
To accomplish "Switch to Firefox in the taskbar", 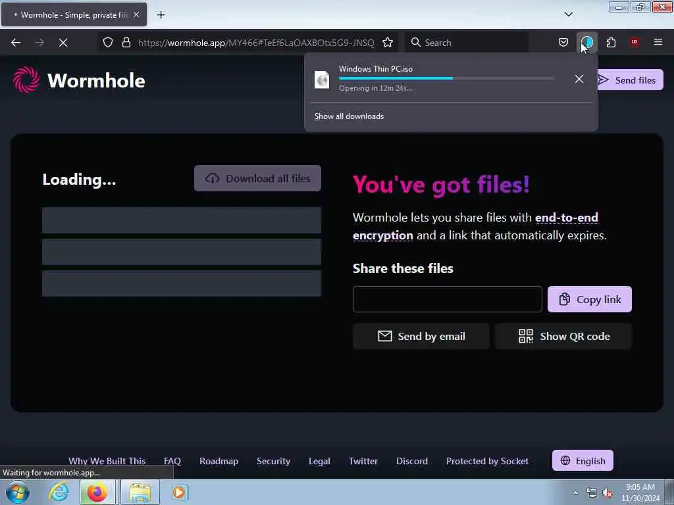I will pos(97,493).
